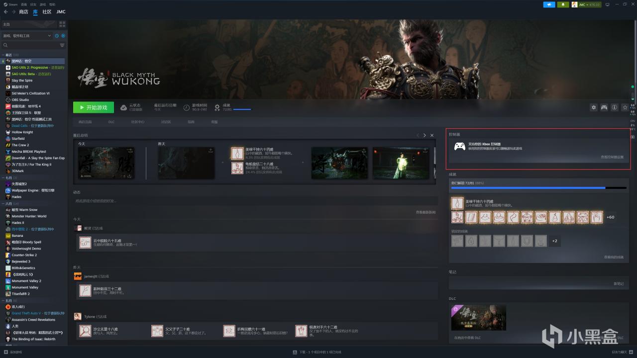637x358 pixels.
Task: Select Monster Hunter: World in the library list
Action: pyautogui.click(x=29, y=216)
